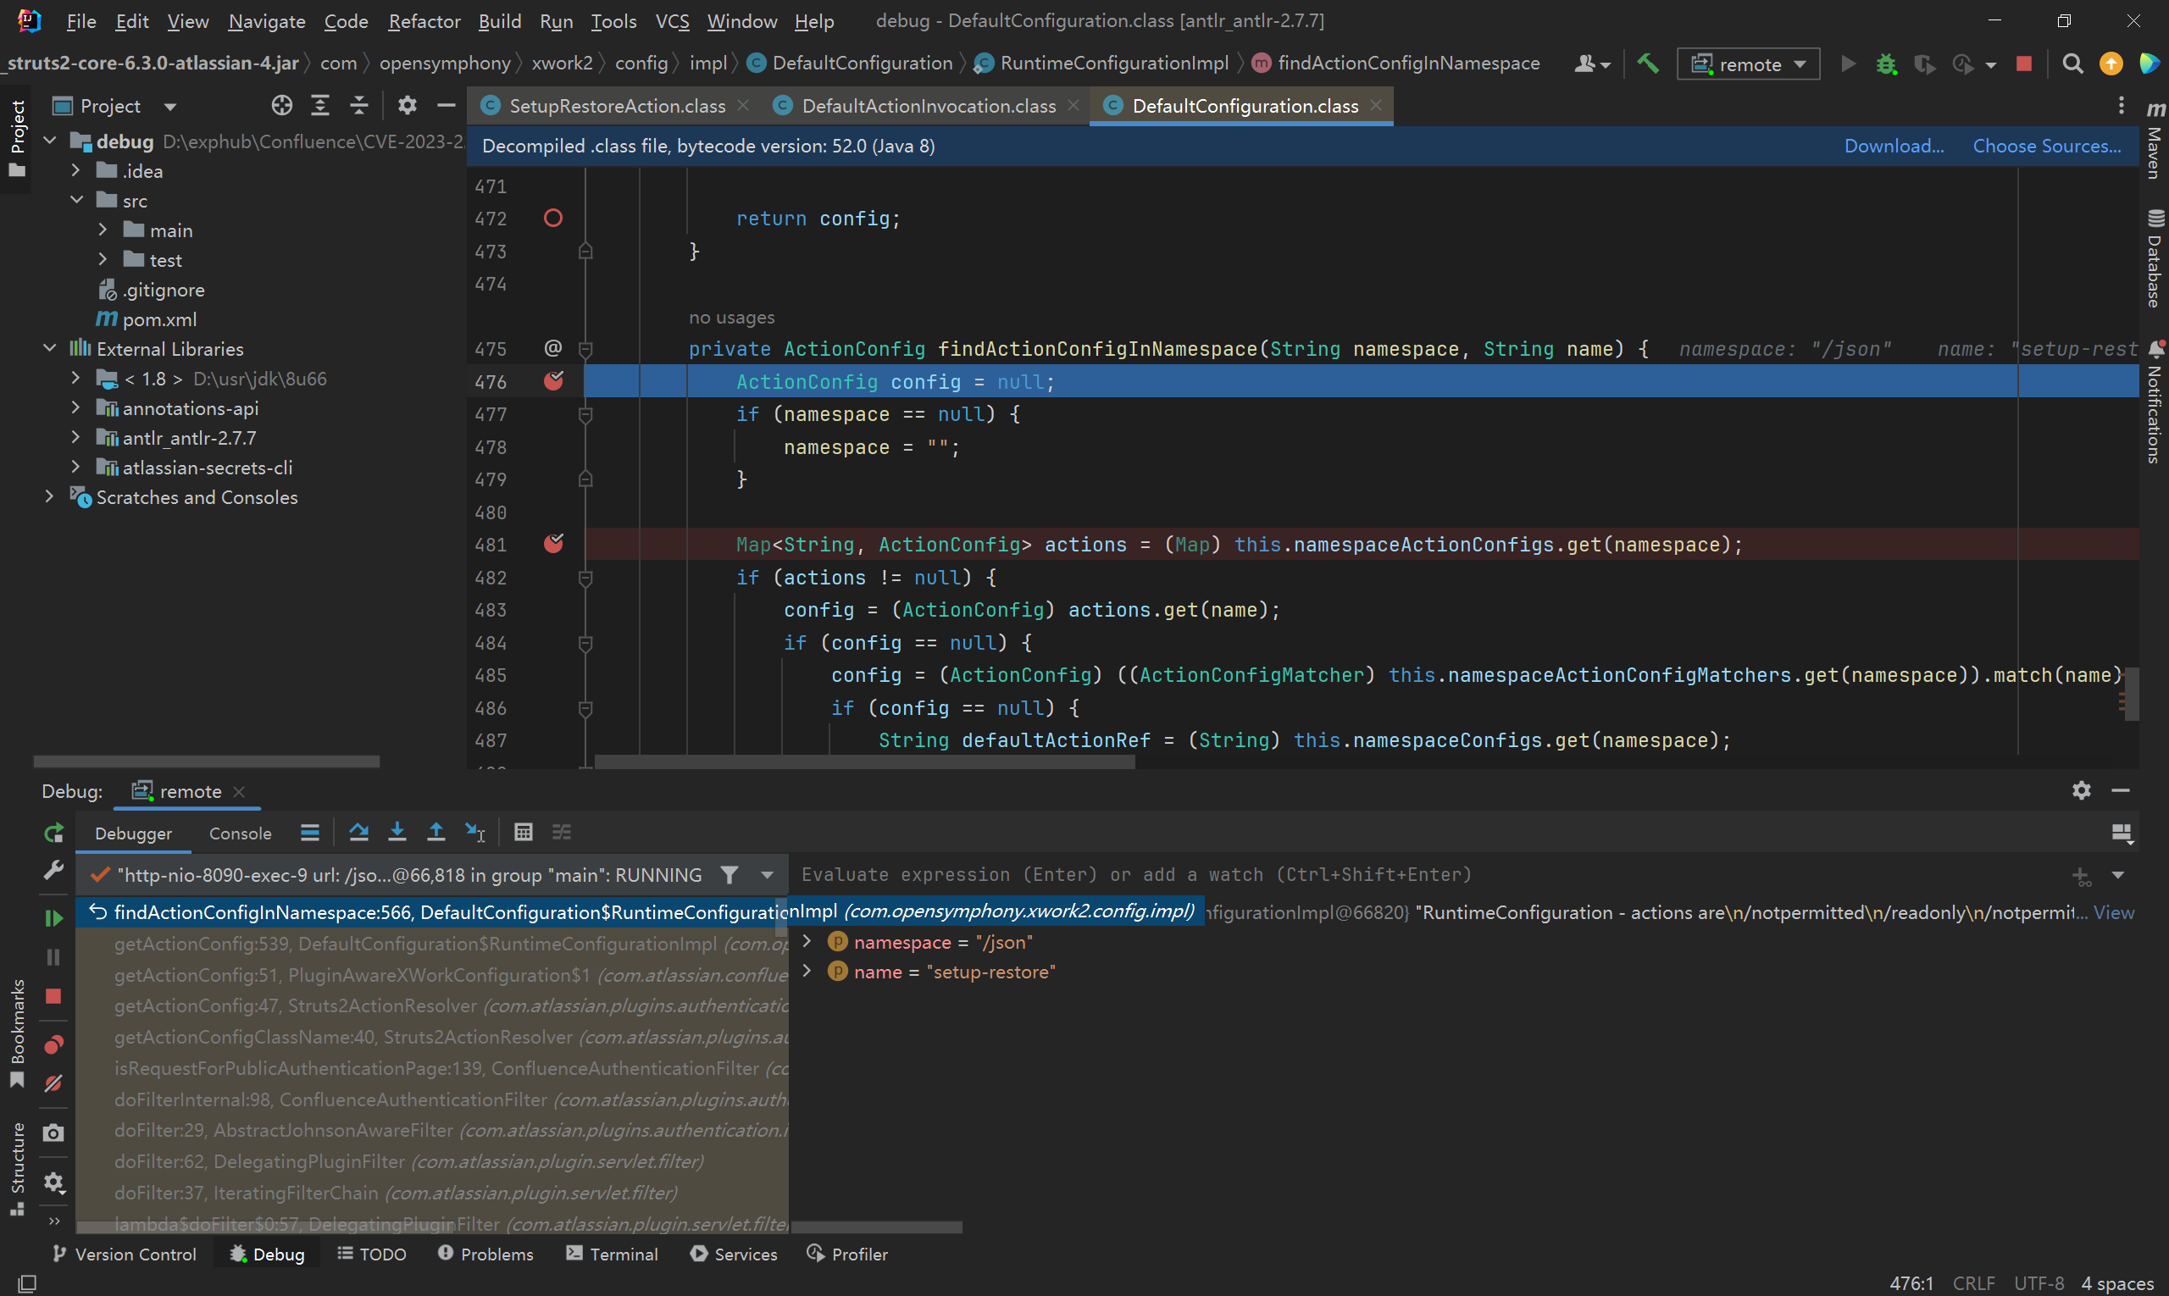
Task: Toggle the breakpoint on line 481
Action: [553, 544]
